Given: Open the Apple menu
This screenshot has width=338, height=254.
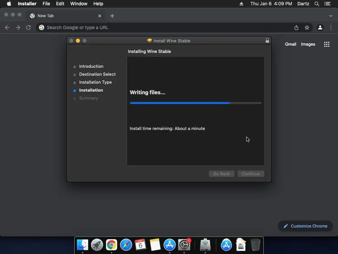Looking at the screenshot, I should click(9, 4).
